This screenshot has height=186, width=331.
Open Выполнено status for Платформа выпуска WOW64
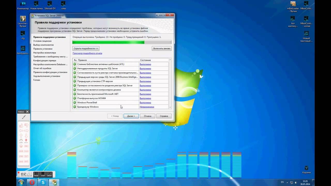coord(145,98)
